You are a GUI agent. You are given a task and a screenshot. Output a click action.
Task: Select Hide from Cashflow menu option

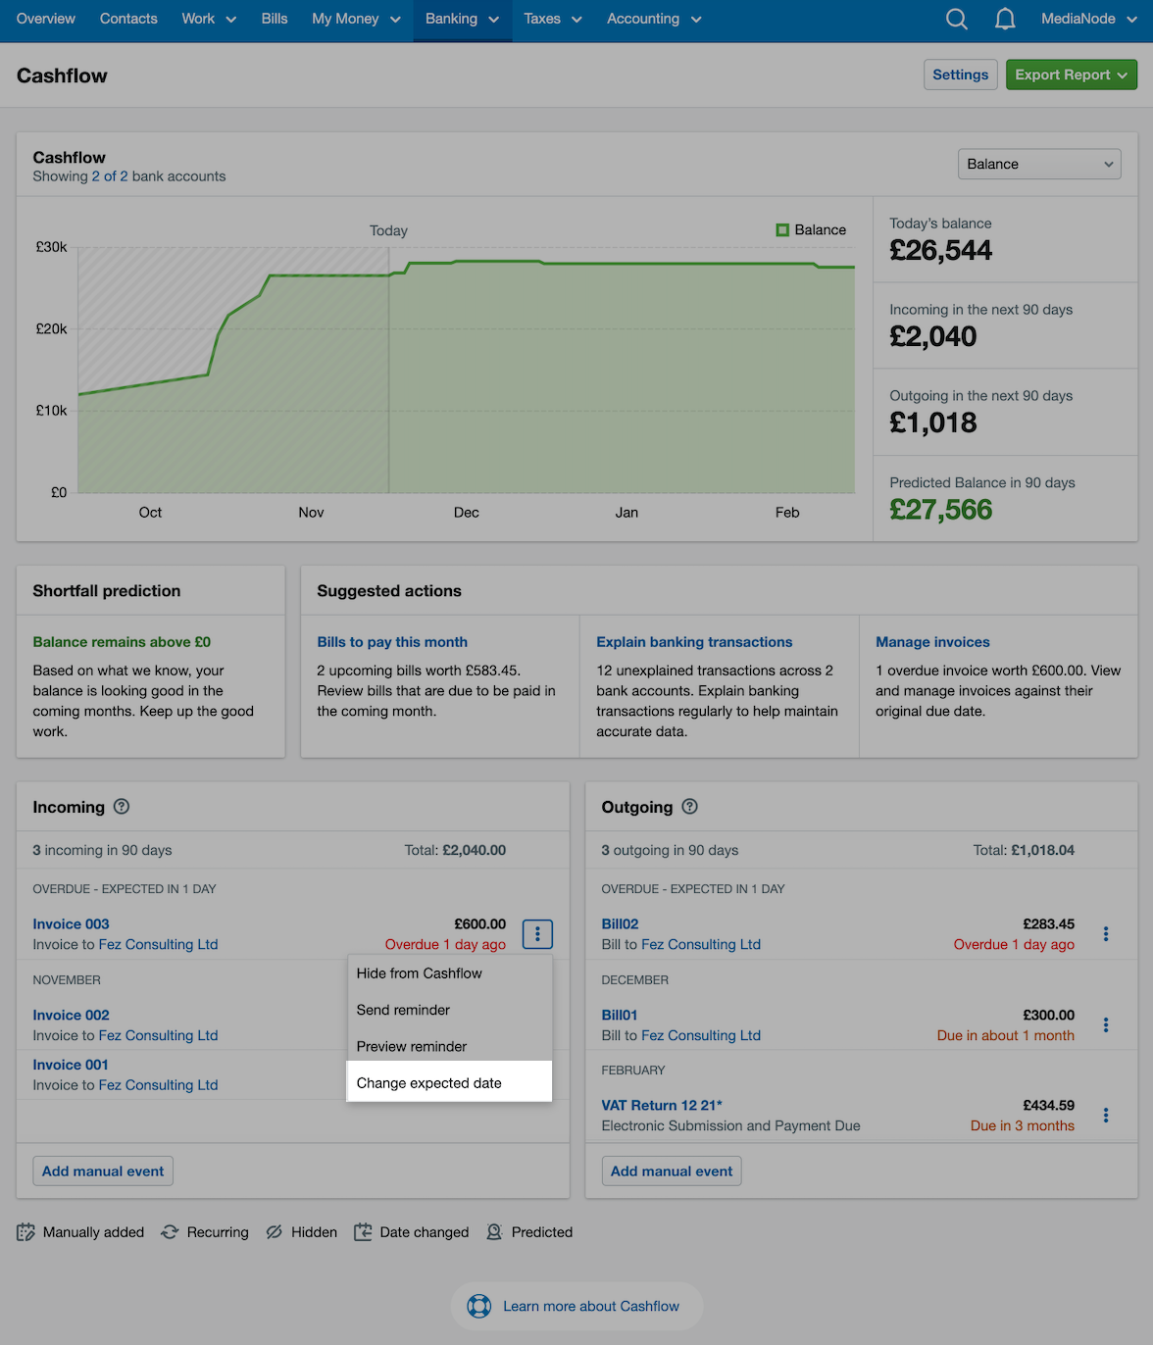tap(449, 973)
